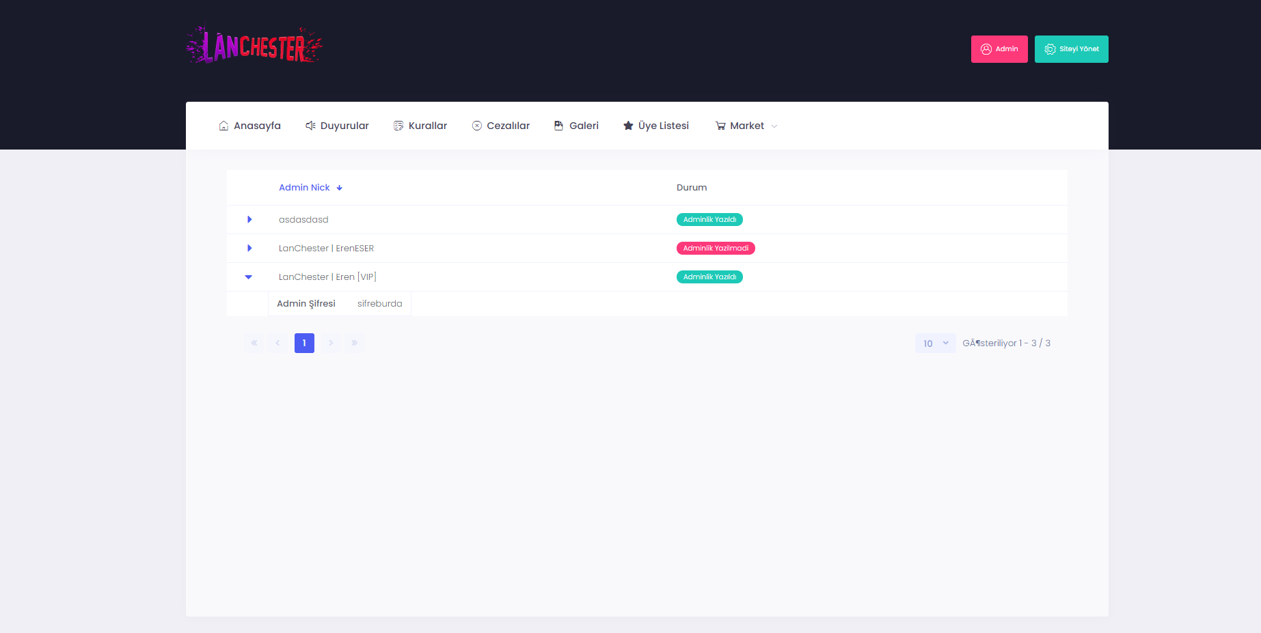Open the pink Admin account button
The height and width of the screenshot is (633, 1261).
pos(999,49)
